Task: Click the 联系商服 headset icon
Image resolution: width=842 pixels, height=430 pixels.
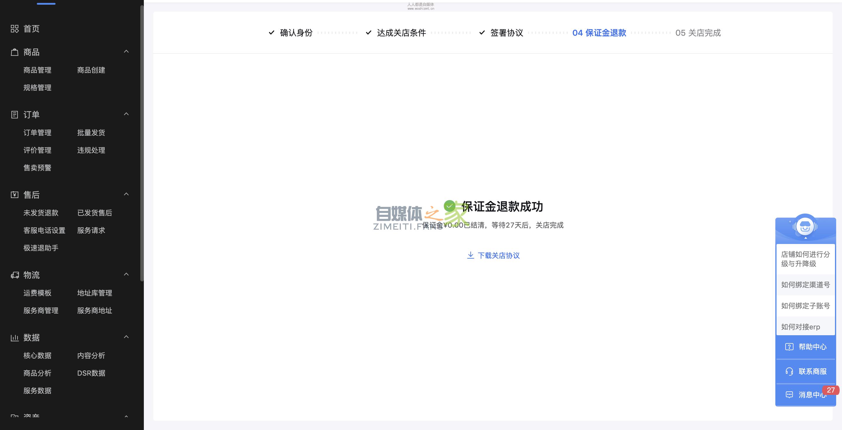Action: click(789, 371)
